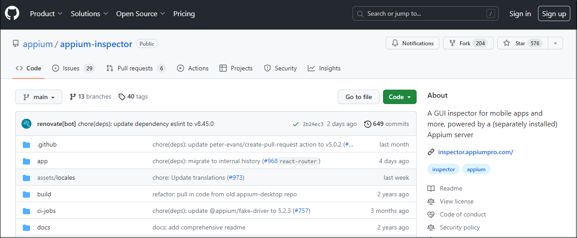Switch to the Actions tab
This screenshot has height=238, width=577.
[x=193, y=68]
